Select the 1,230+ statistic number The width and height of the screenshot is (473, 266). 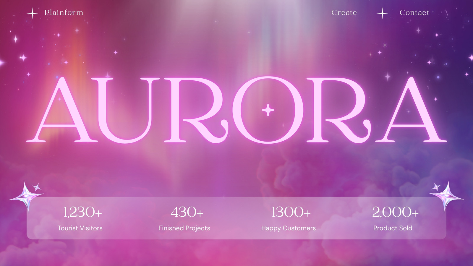pos(82,212)
